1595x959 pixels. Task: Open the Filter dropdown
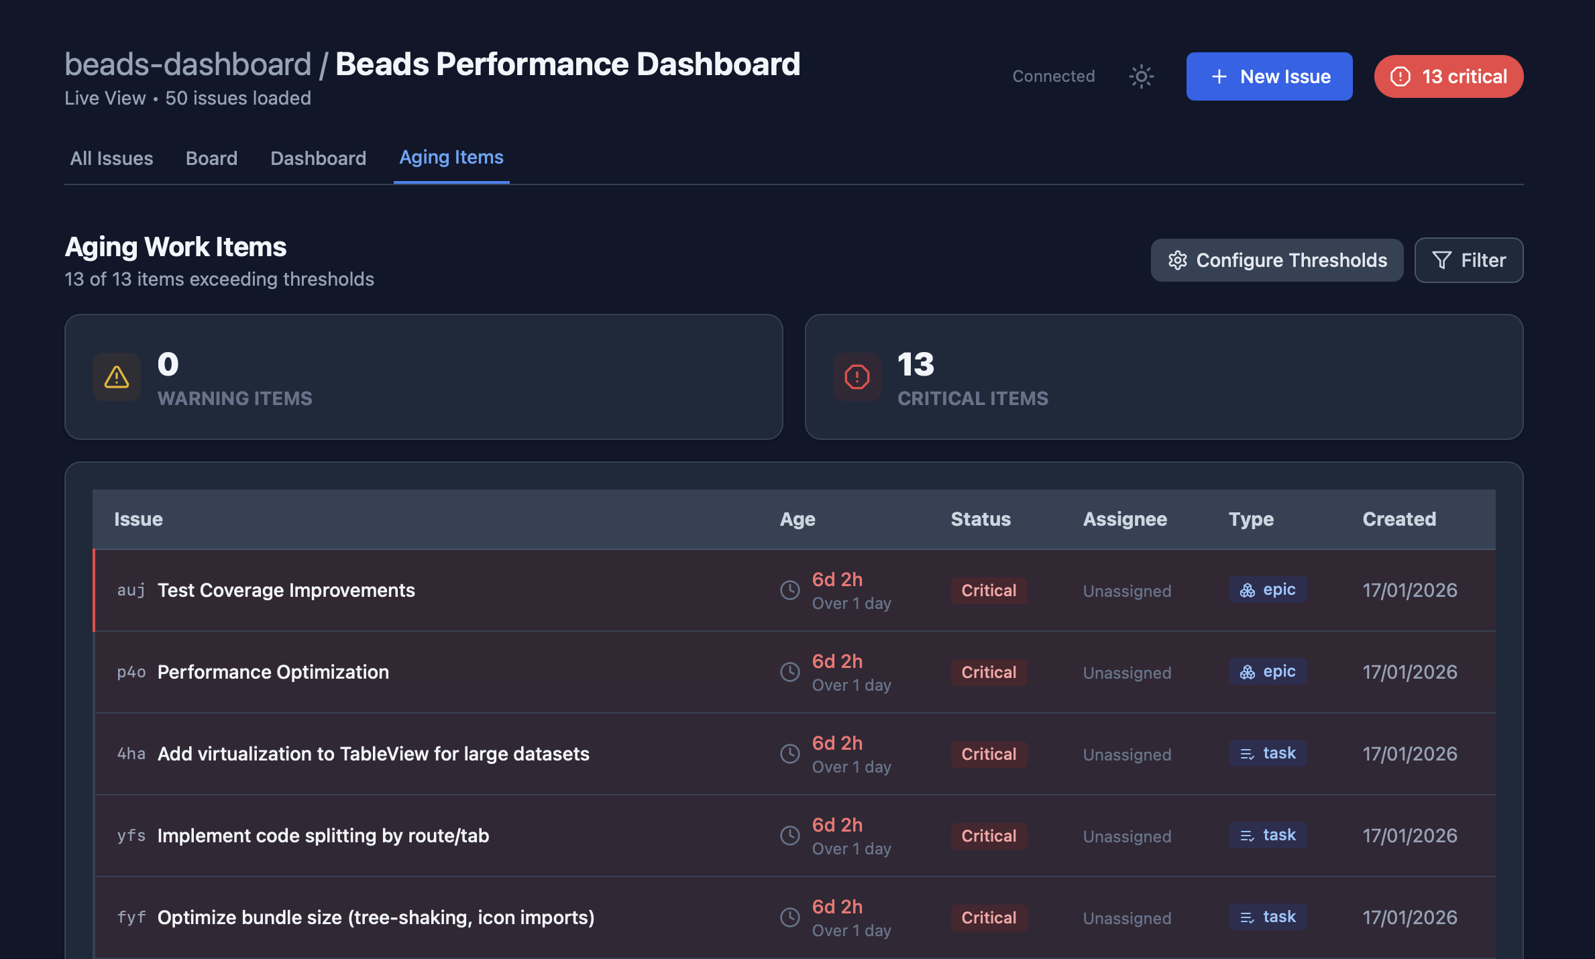[x=1468, y=260]
